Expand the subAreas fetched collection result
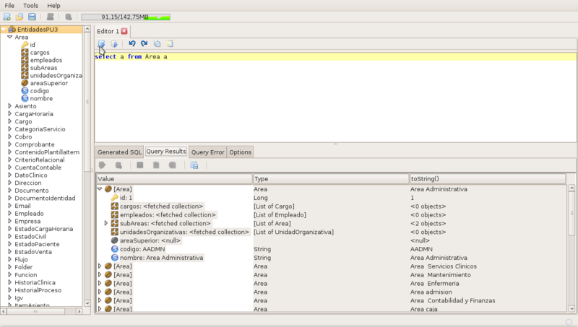 pos(106,223)
